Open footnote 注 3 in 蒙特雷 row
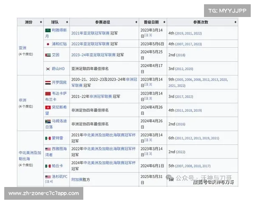255x204 pixels. (148, 140)
